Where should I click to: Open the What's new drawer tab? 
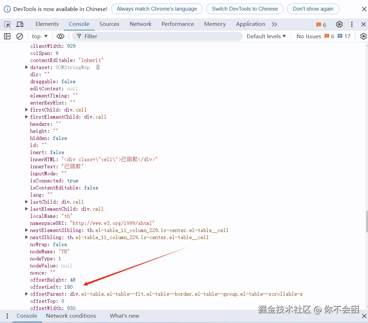pyautogui.click(x=125, y=316)
